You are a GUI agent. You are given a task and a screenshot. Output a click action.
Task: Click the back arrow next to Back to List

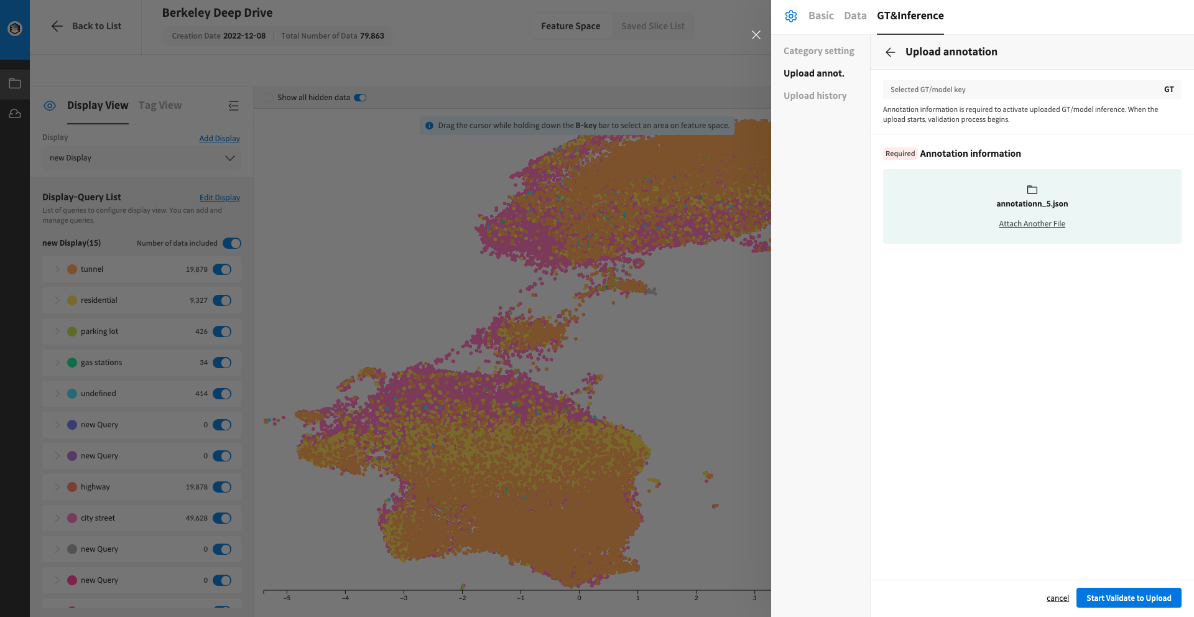point(57,26)
